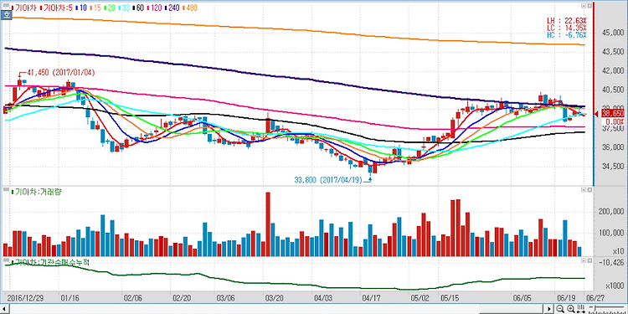
Task: Click the 06/19 date label
Action: point(566,298)
